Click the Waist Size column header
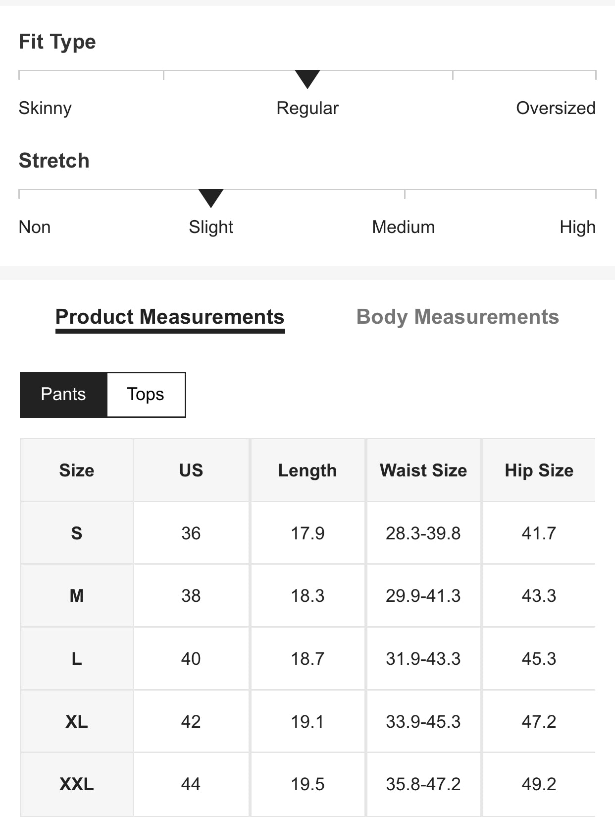 point(423,470)
